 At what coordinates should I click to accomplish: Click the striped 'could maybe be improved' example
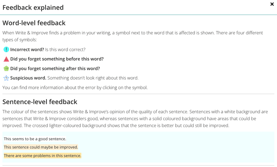pyautogui.click(x=41, y=147)
